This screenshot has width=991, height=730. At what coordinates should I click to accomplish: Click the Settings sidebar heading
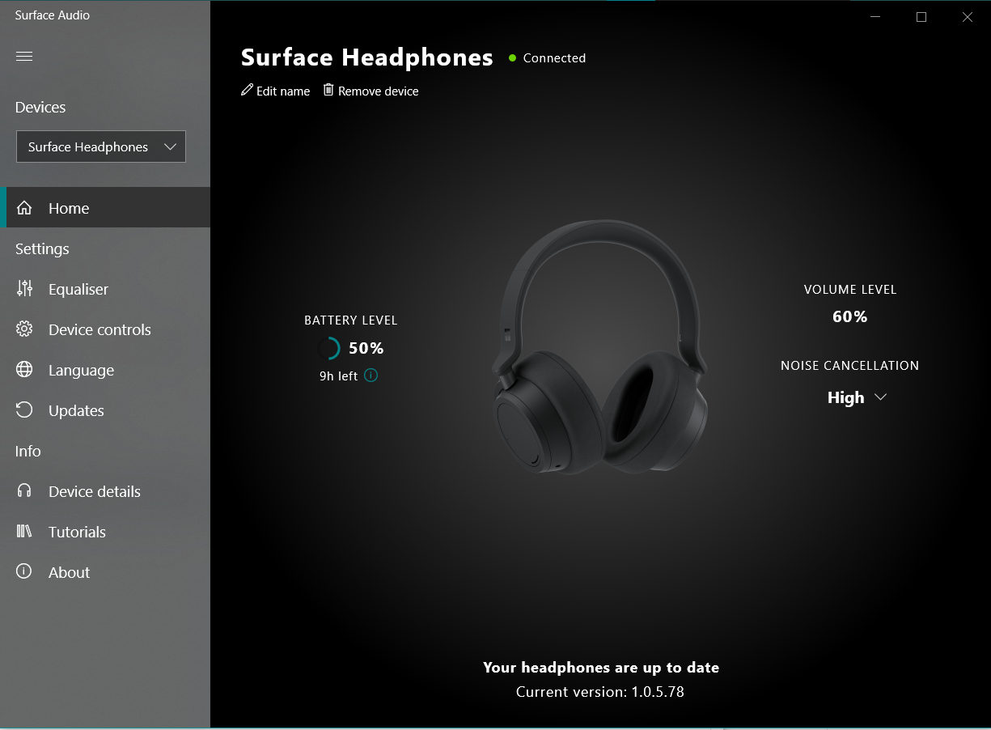42,249
